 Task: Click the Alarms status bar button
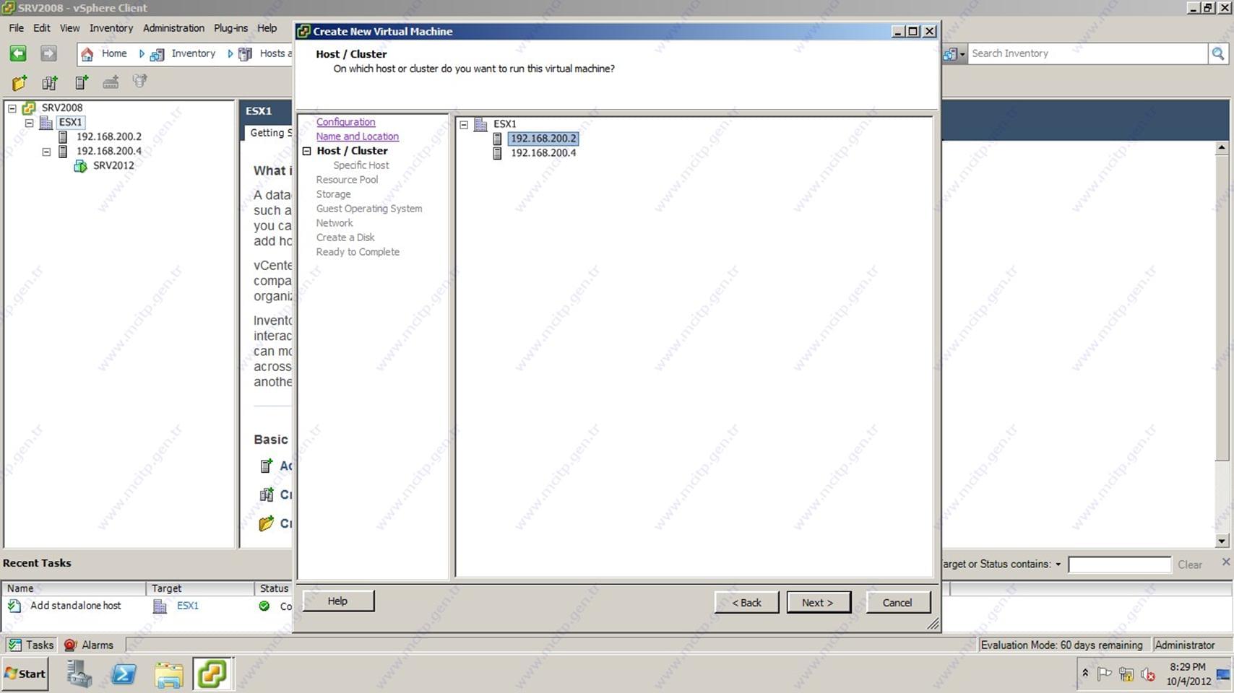(89, 645)
